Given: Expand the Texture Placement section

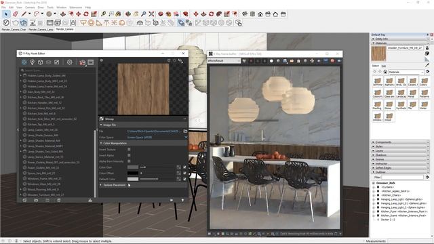Looking at the screenshot, I should 101,185.
